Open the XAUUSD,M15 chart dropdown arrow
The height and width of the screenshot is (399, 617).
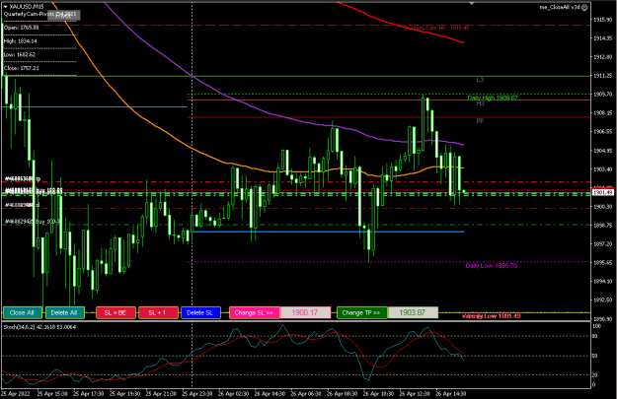tap(5, 7)
